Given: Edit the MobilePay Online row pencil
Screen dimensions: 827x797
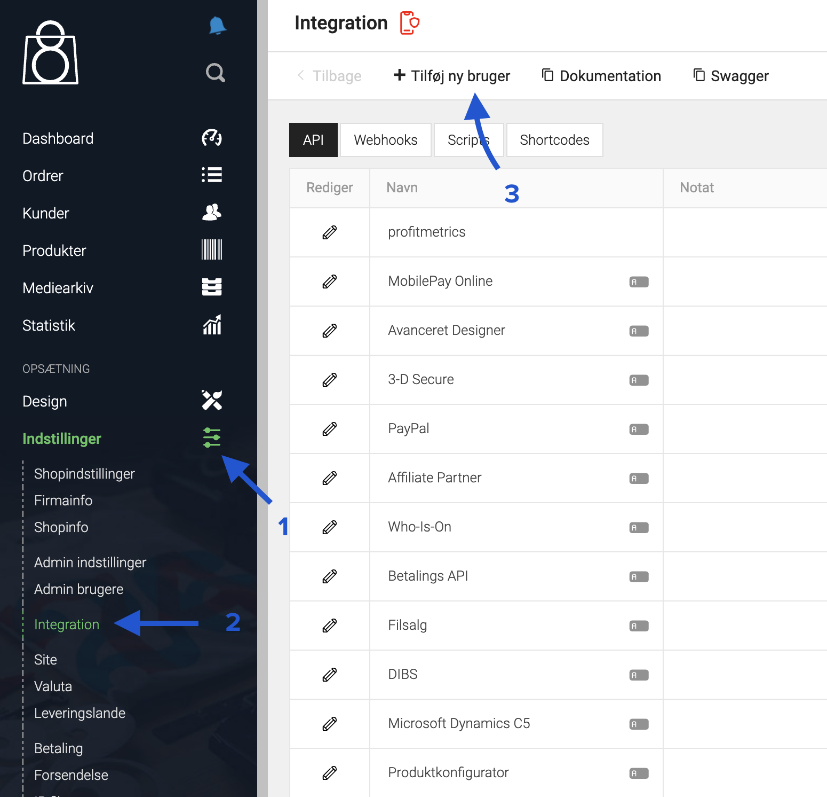Looking at the screenshot, I should click(330, 282).
